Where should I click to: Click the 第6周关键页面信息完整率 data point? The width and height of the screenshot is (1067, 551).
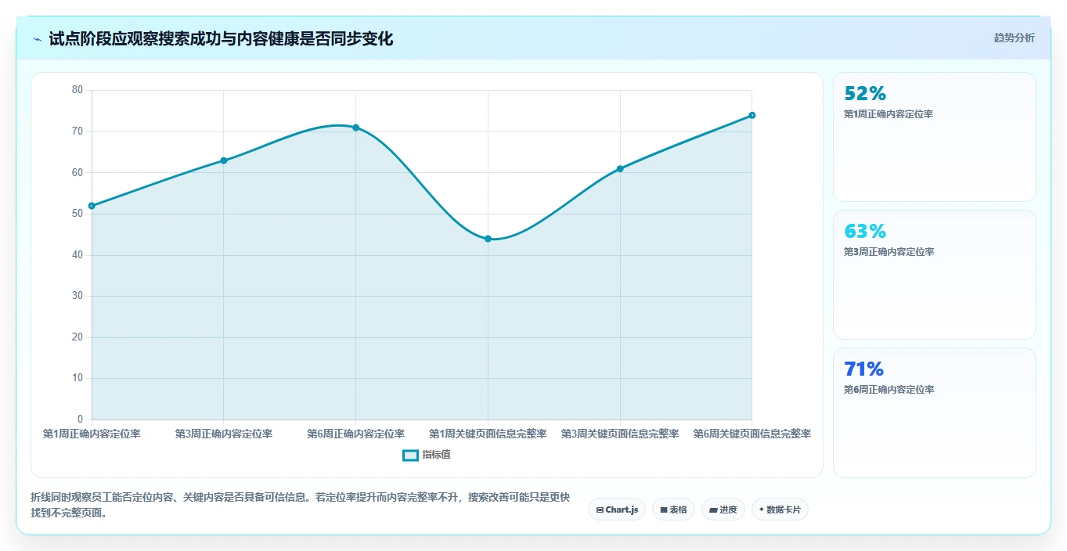pos(752,115)
